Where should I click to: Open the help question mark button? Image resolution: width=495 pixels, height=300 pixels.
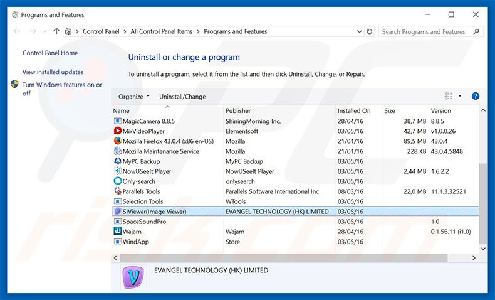[x=476, y=96]
